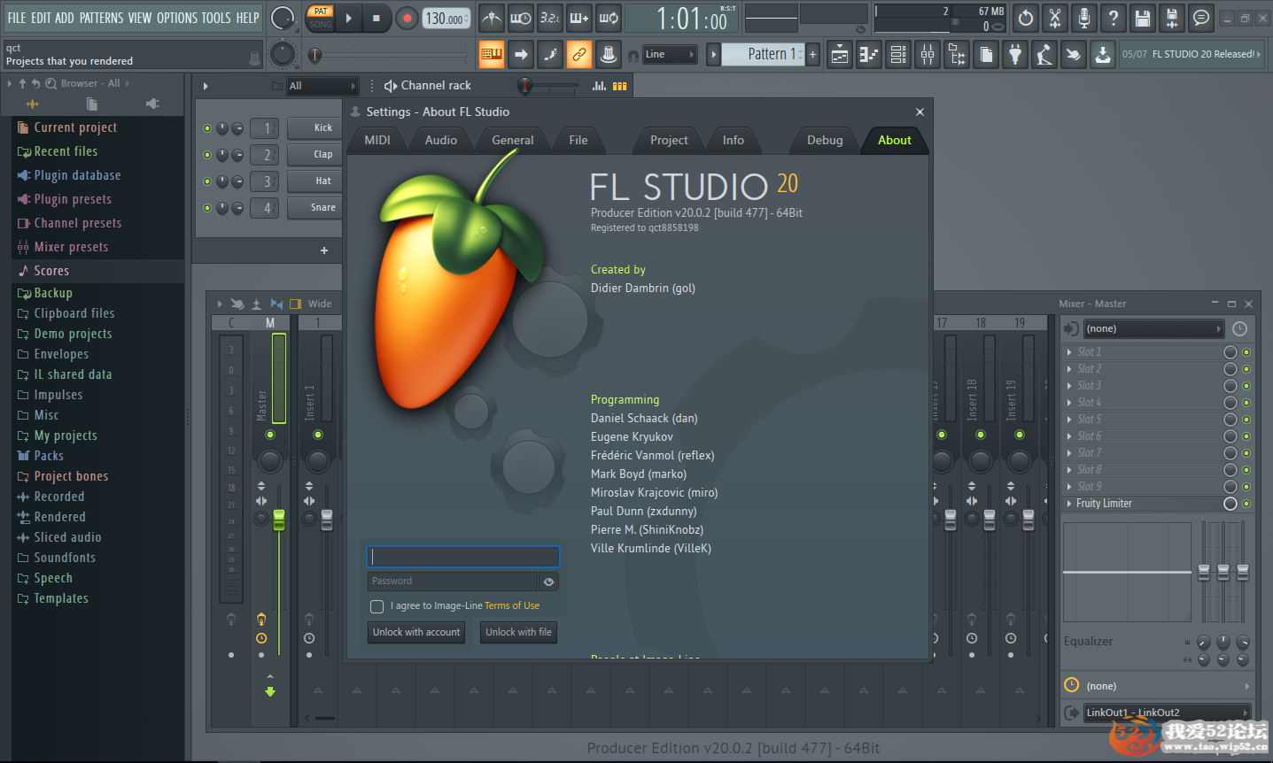Toggle password visibility eye icon
Screen dimensions: 1273x763
coord(549,582)
